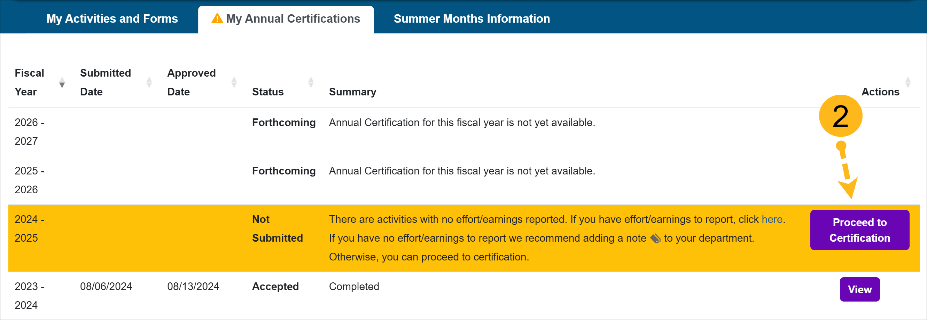
Task: Click the Status column sort arrows
Action: pos(311,83)
